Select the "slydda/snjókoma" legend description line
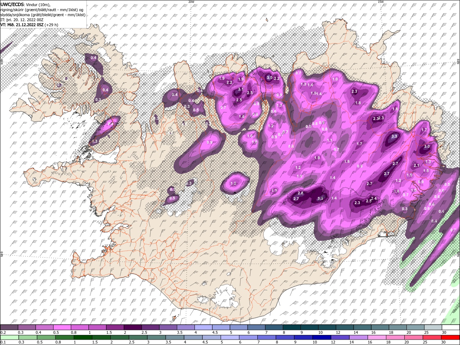The height and width of the screenshot is (345, 460). pyautogui.click(x=43, y=15)
